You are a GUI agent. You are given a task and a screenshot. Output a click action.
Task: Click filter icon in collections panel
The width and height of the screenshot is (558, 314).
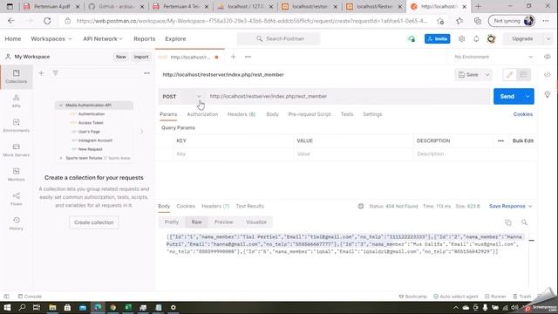pyautogui.click(x=56, y=73)
